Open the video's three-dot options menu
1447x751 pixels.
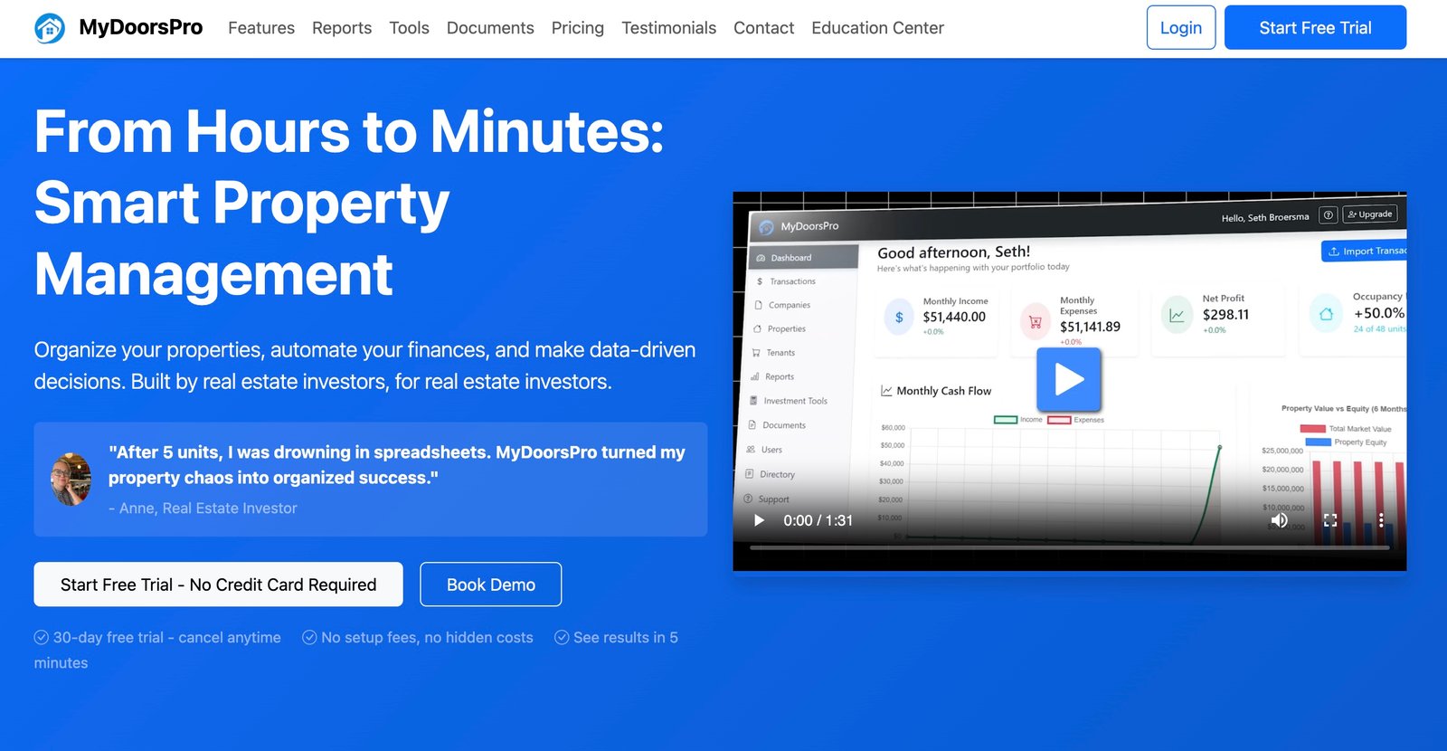point(1381,520)
